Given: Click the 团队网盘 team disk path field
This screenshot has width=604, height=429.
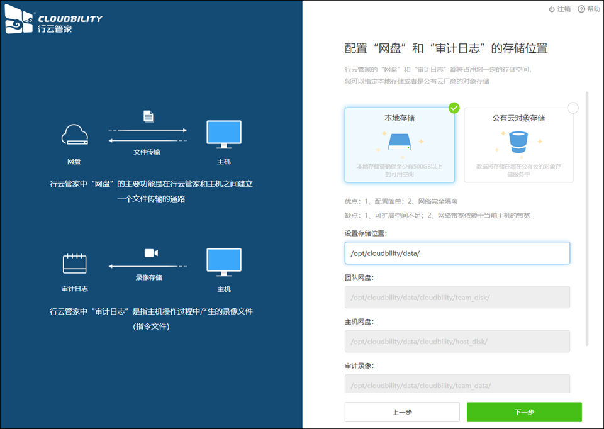Looking at the screenshot, I should click(x=457, y=298).
